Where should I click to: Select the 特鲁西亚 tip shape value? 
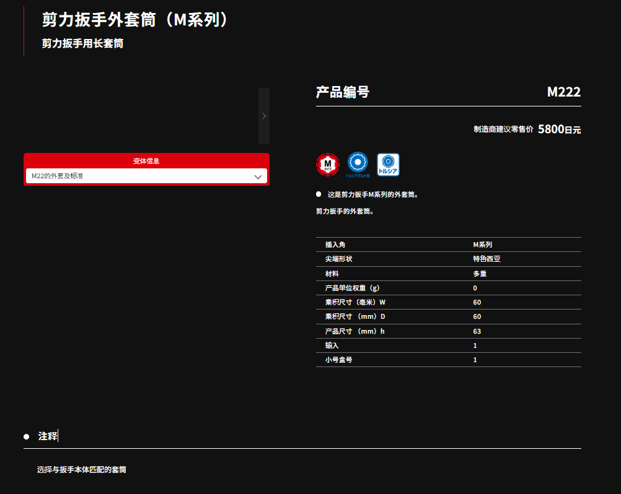(487, 259)
